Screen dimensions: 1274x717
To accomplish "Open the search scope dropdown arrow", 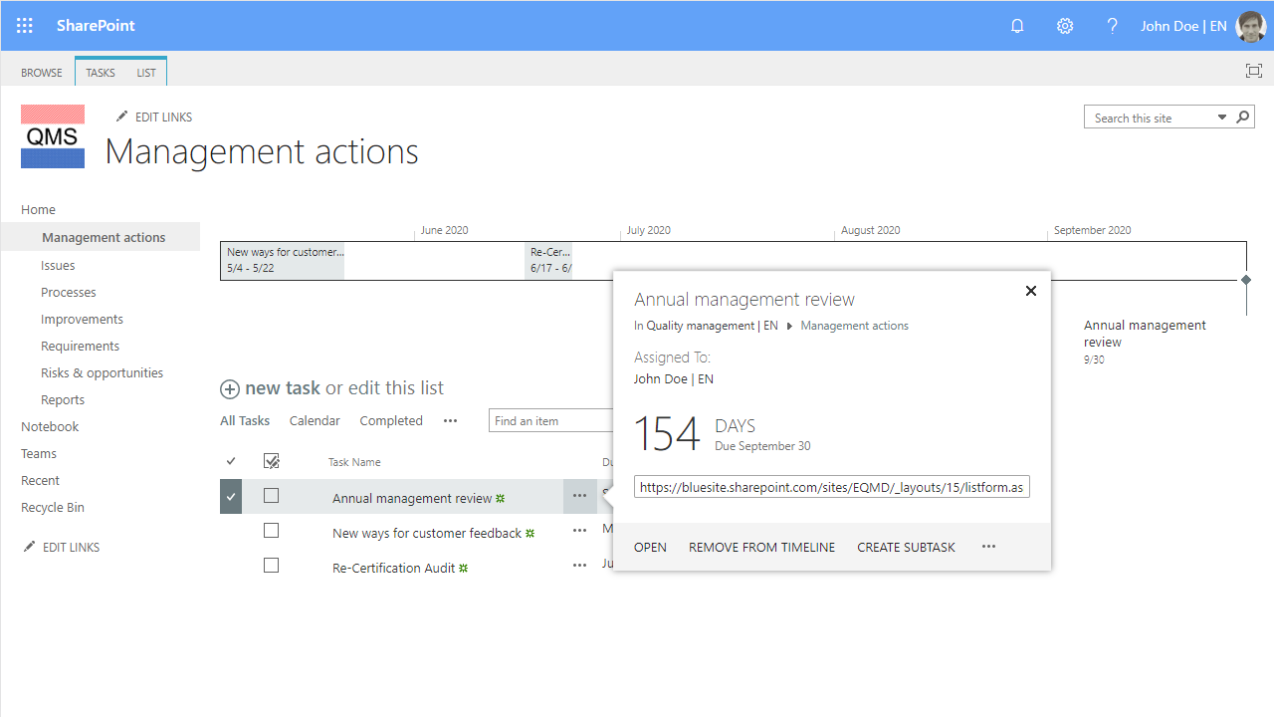I will tap(1221, 117).
